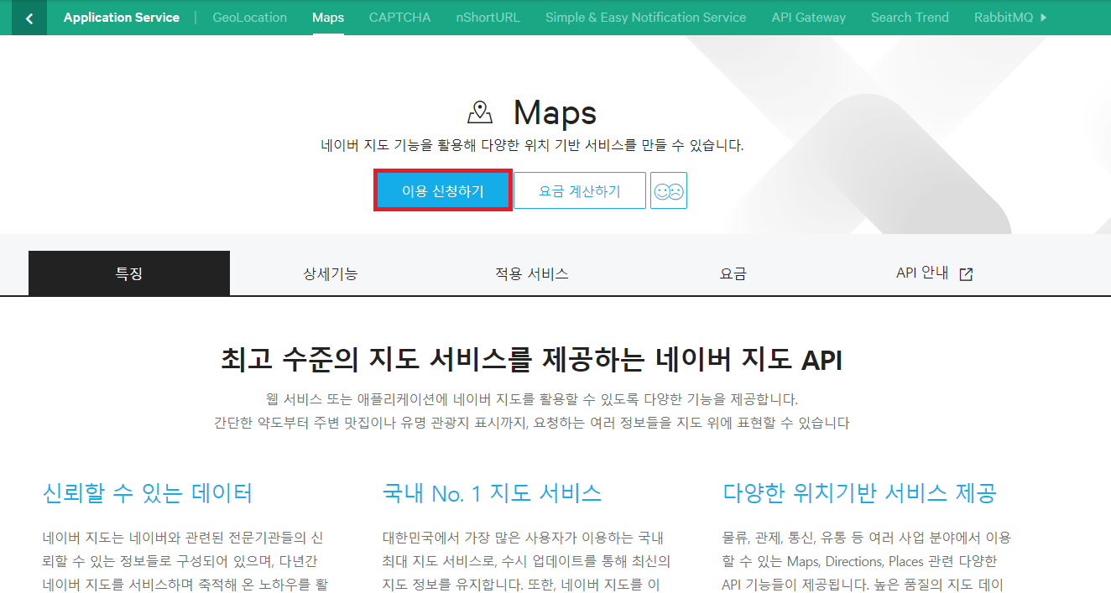This screenshot has width=1111, height=593.
Task: Go to nShortURL service
Action: coord(488,18)
